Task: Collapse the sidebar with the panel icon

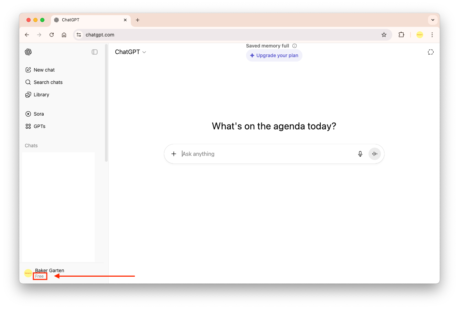Action: point(95,52)
